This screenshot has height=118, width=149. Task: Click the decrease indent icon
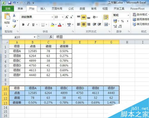94,24
